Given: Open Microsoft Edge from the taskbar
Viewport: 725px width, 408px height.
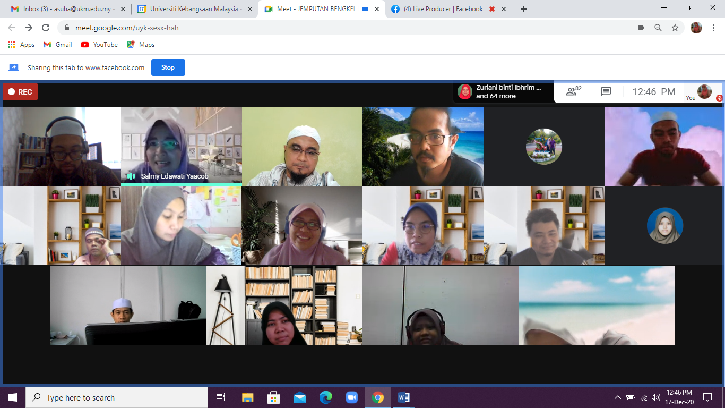Looking at the screenshot, I should tap(325, 397).
